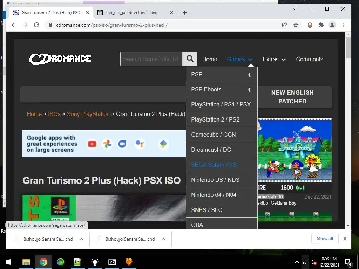Focus the Search Game Title field
This screenshot has width=359, height=269.
pyautogui.click(x=151, y=59)
